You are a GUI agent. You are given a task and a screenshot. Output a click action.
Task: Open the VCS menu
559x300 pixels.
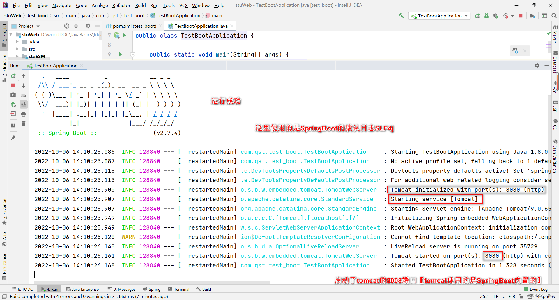coord(183,5)
